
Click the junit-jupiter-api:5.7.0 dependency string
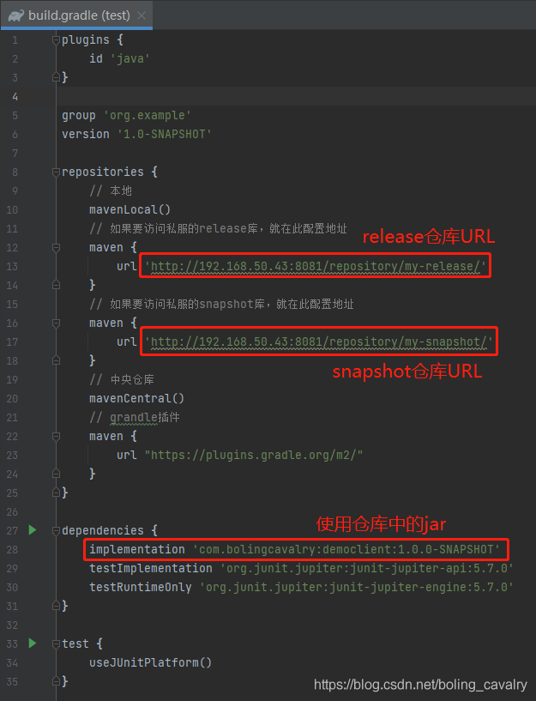click(x=367, y=568)
